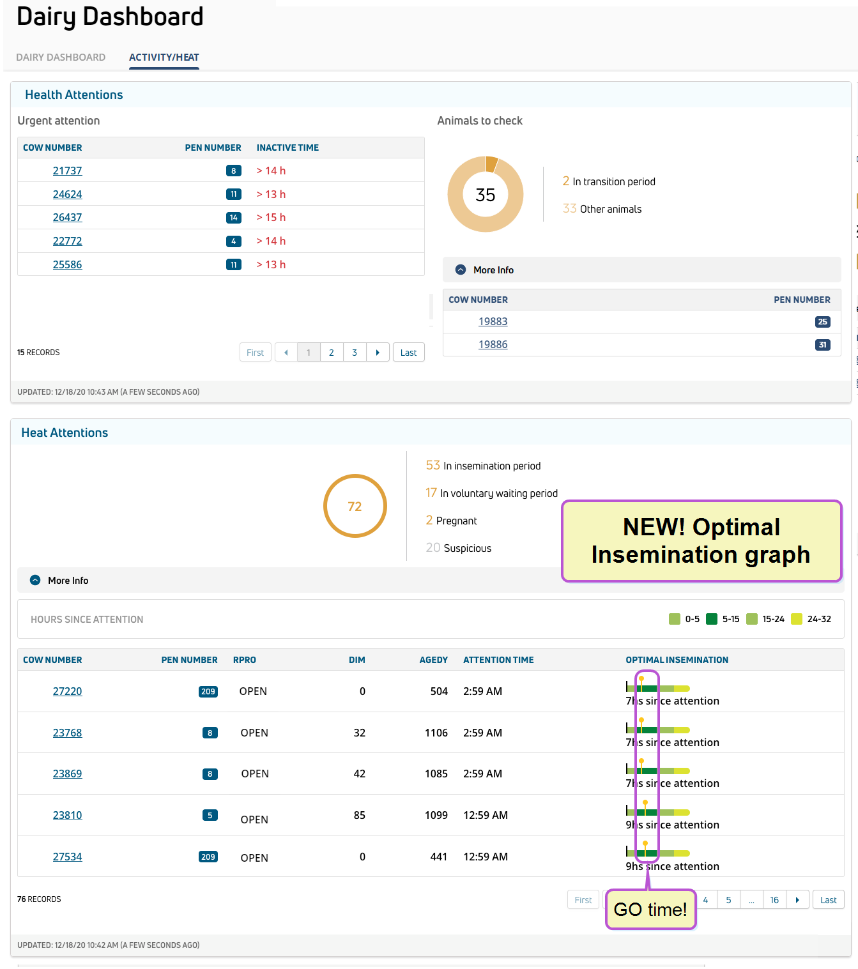Switch to the Dairy Dashboard tab
858x969 pixels.
tap(61, 57)
